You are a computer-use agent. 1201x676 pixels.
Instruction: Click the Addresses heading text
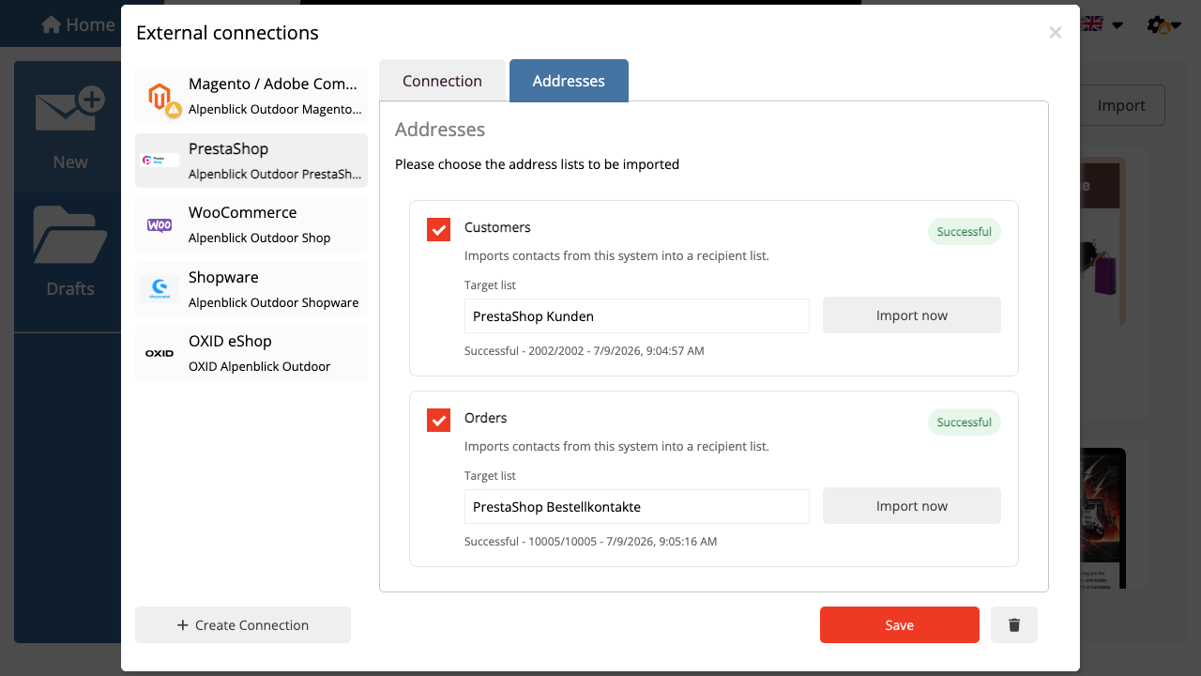click(x=440, y=130)
